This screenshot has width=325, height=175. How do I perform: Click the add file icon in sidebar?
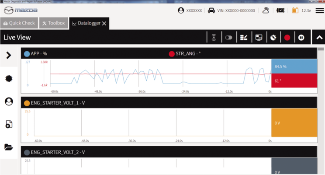pyautogui.click(x=9, y=124)
